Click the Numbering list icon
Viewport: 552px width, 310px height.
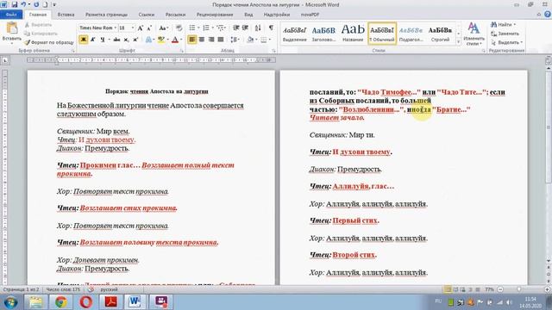pyautogui.click(x=206, y=28)
